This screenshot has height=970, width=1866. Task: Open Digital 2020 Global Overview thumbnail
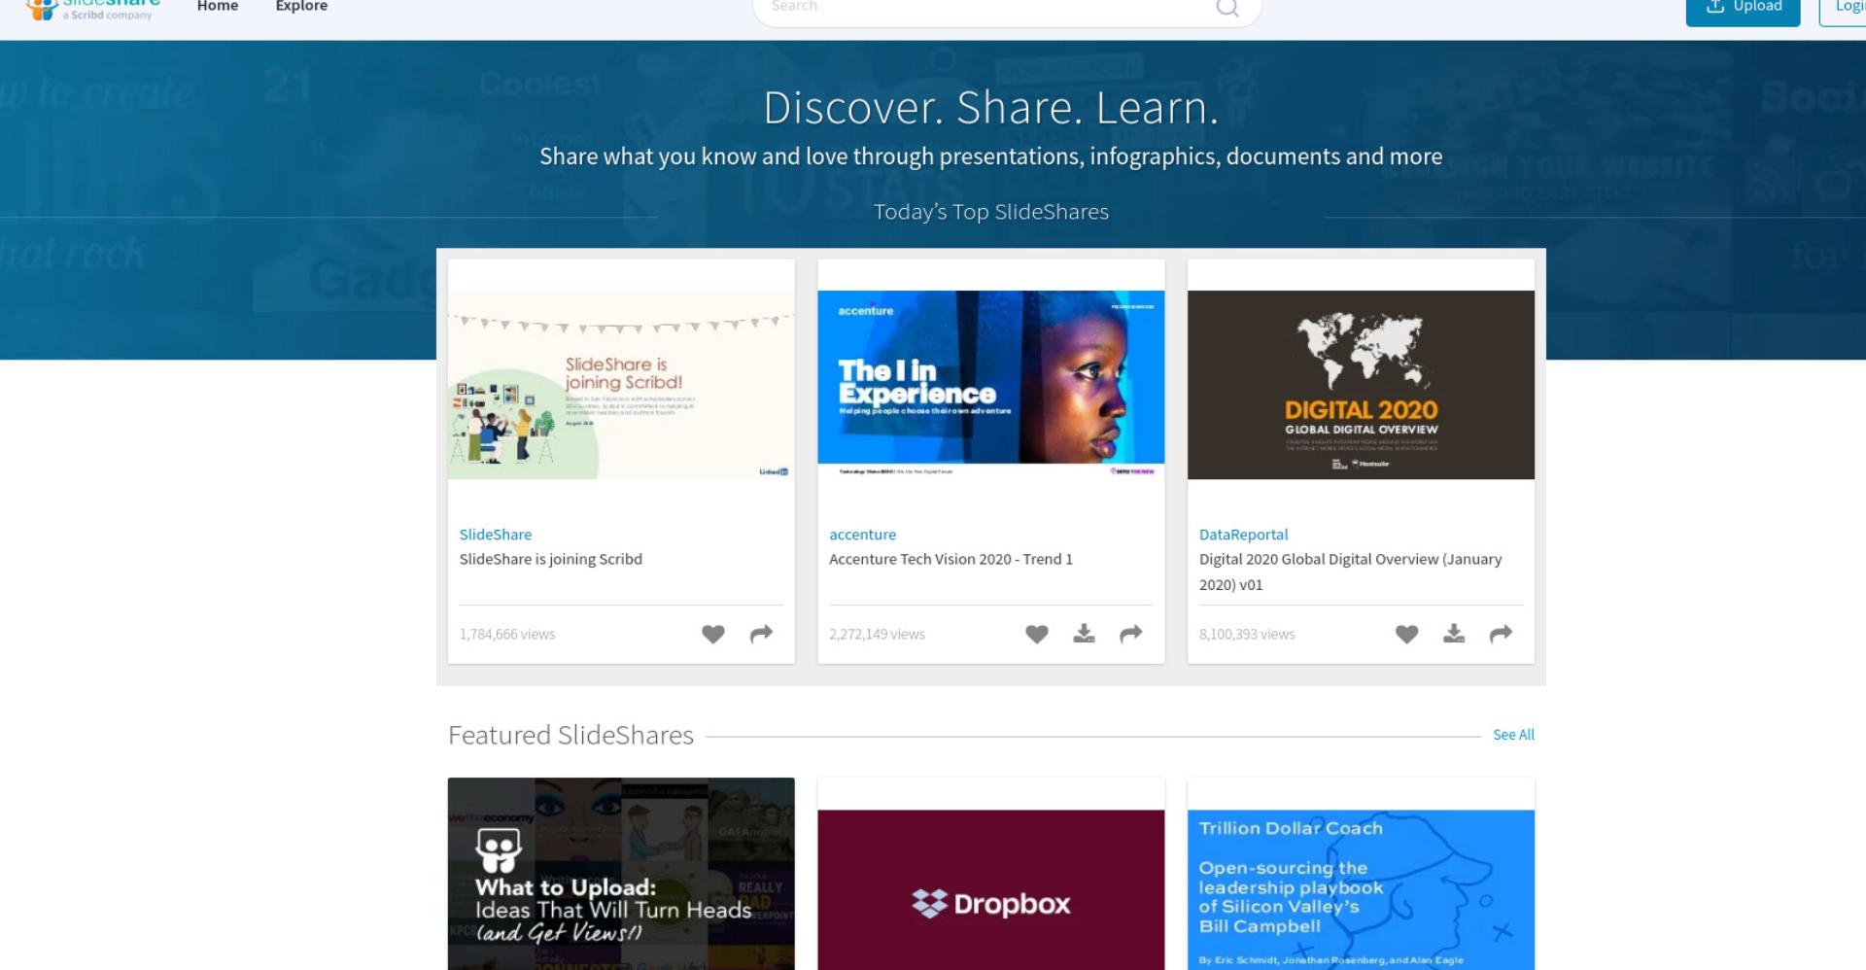1361,385
